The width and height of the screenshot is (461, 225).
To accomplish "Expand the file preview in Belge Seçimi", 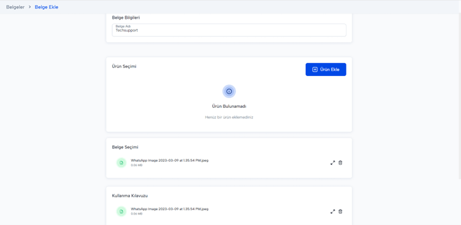I will [332, 162].
